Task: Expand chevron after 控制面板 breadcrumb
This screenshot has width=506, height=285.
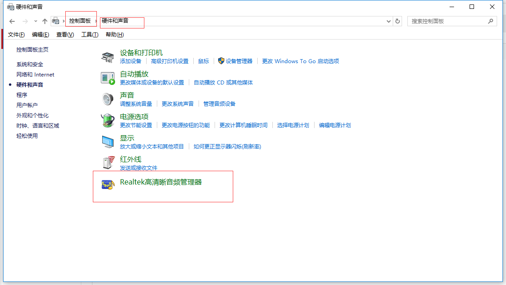Action: (96, 21)
